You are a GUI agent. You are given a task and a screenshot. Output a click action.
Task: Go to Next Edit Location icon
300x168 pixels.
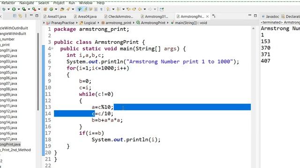click(134, 9)
